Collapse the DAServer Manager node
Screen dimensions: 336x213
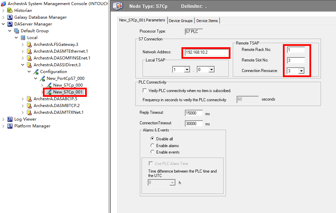[x=3, y=24]
